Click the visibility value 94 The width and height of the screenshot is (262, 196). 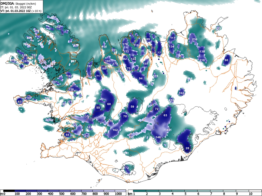point(141,78)
